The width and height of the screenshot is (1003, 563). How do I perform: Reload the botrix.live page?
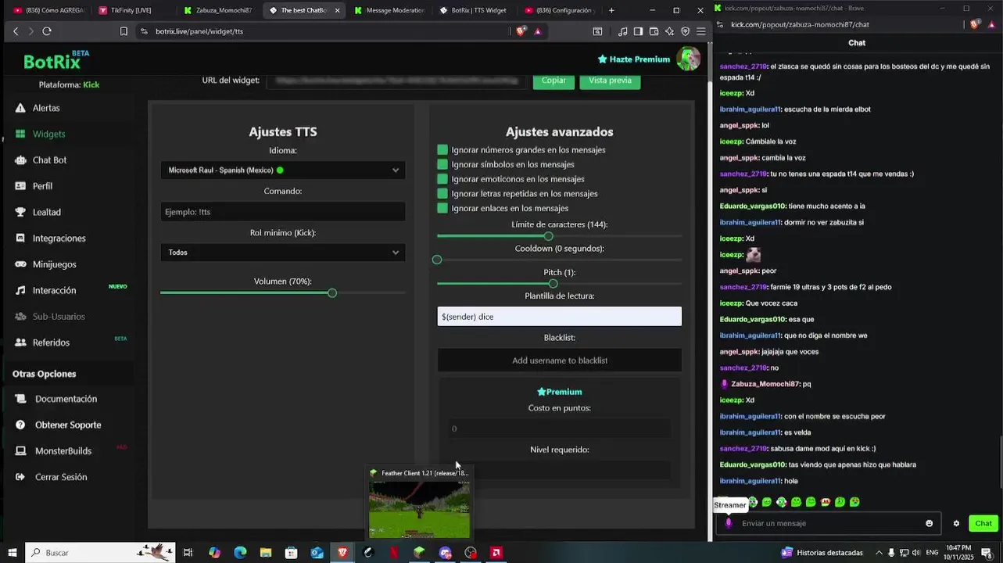47,31
